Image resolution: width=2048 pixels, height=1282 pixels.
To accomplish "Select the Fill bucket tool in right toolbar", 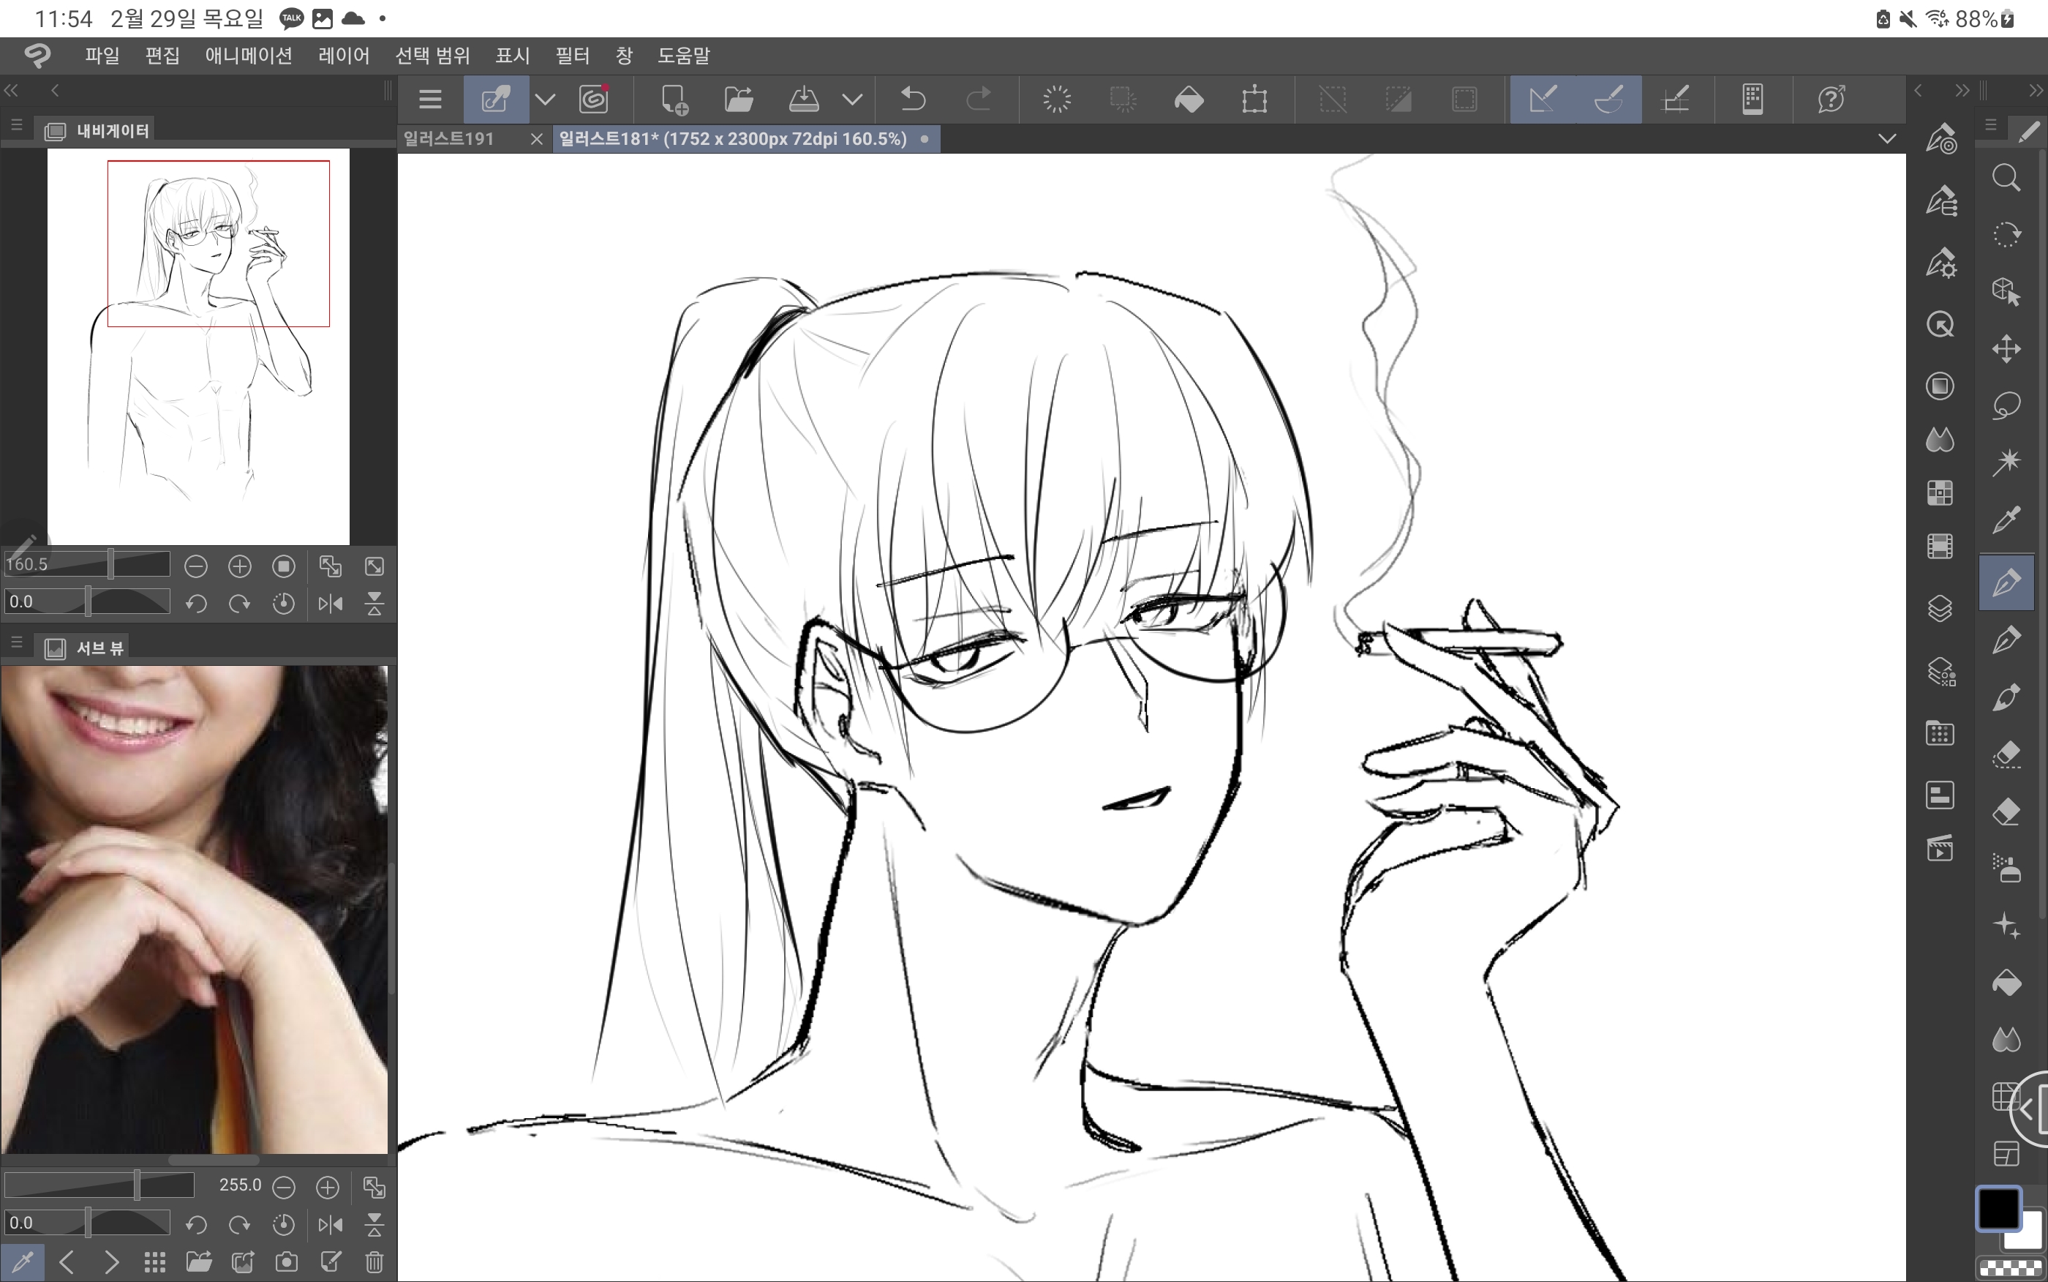I will (x=2006, y=982).
